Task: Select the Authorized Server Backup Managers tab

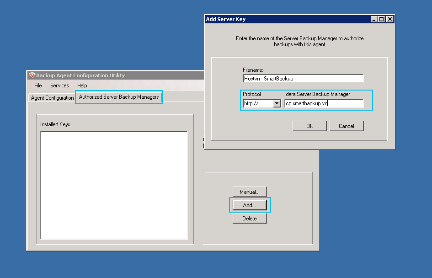Action: click(x=119, y=97)
